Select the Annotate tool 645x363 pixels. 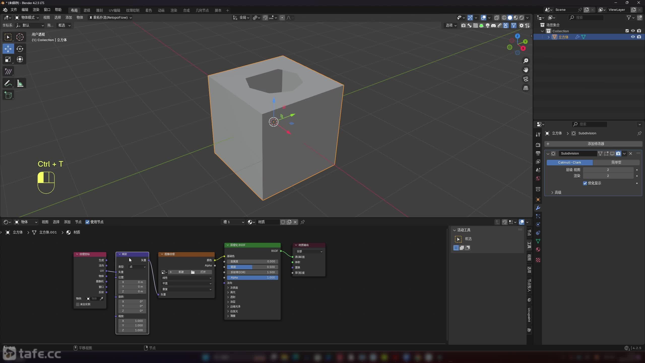(x=8, y=83)
